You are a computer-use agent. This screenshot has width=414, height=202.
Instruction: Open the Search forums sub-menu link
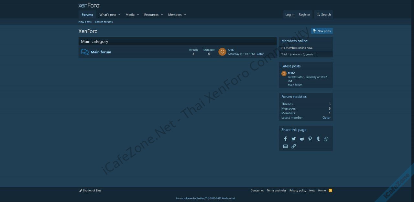[103, 22]
